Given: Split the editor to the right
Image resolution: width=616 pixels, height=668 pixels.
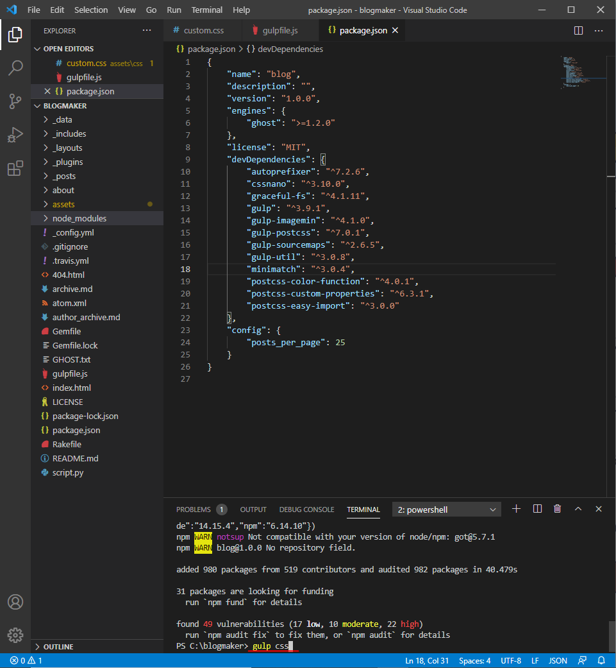Looking at the screenshot, I should click(x=578, y=31).
